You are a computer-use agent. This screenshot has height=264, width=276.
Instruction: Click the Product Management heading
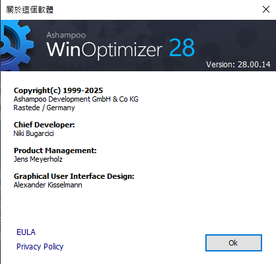(55, 150)
